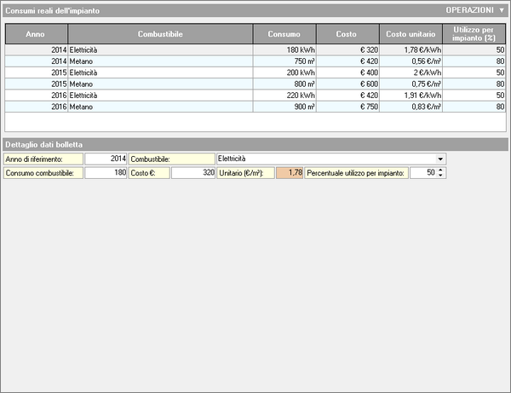
Task: Click the Anno di riferimento field
Action: (106, 159)
